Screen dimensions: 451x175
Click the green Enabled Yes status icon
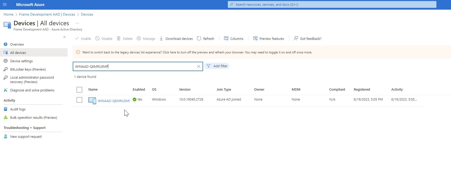click(x=135, y=99)
